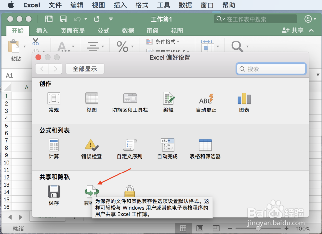This screenshot has height=234, width=322.
Task: Select row 5 header
Action: (x=6, y=126)
